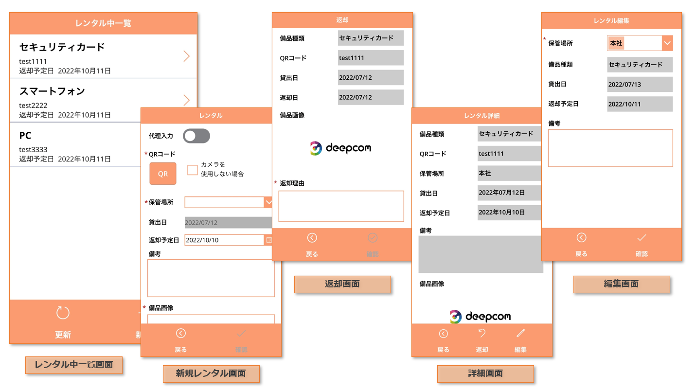The height and width of the screenshot is (390, 695).
Task: Click back arrow icon in 返却 screen
Action: [312, 238]
